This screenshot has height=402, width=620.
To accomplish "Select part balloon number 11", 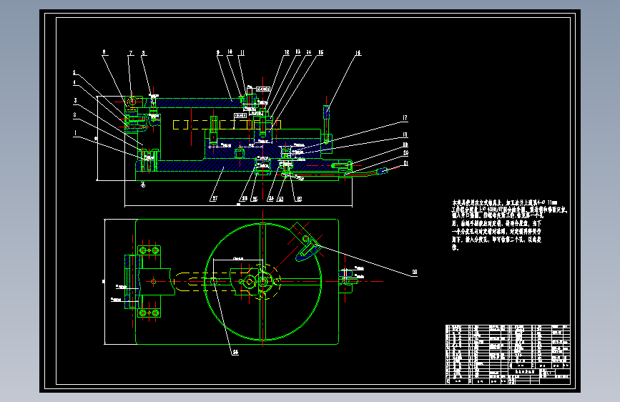I will coord(242,53).
